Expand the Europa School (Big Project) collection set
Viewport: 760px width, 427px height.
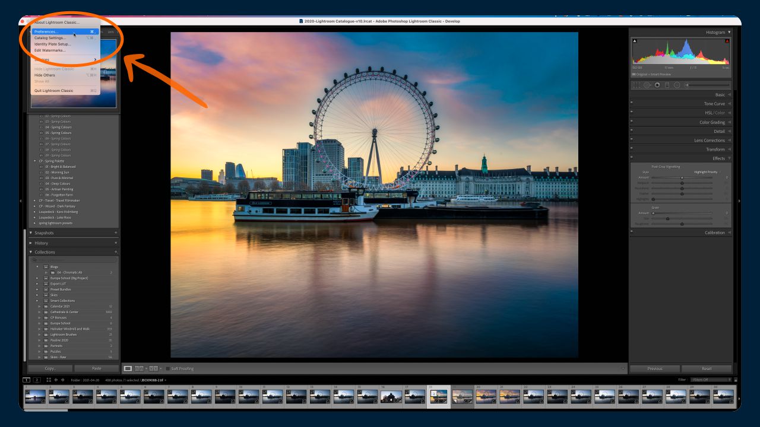click(37, 278)
